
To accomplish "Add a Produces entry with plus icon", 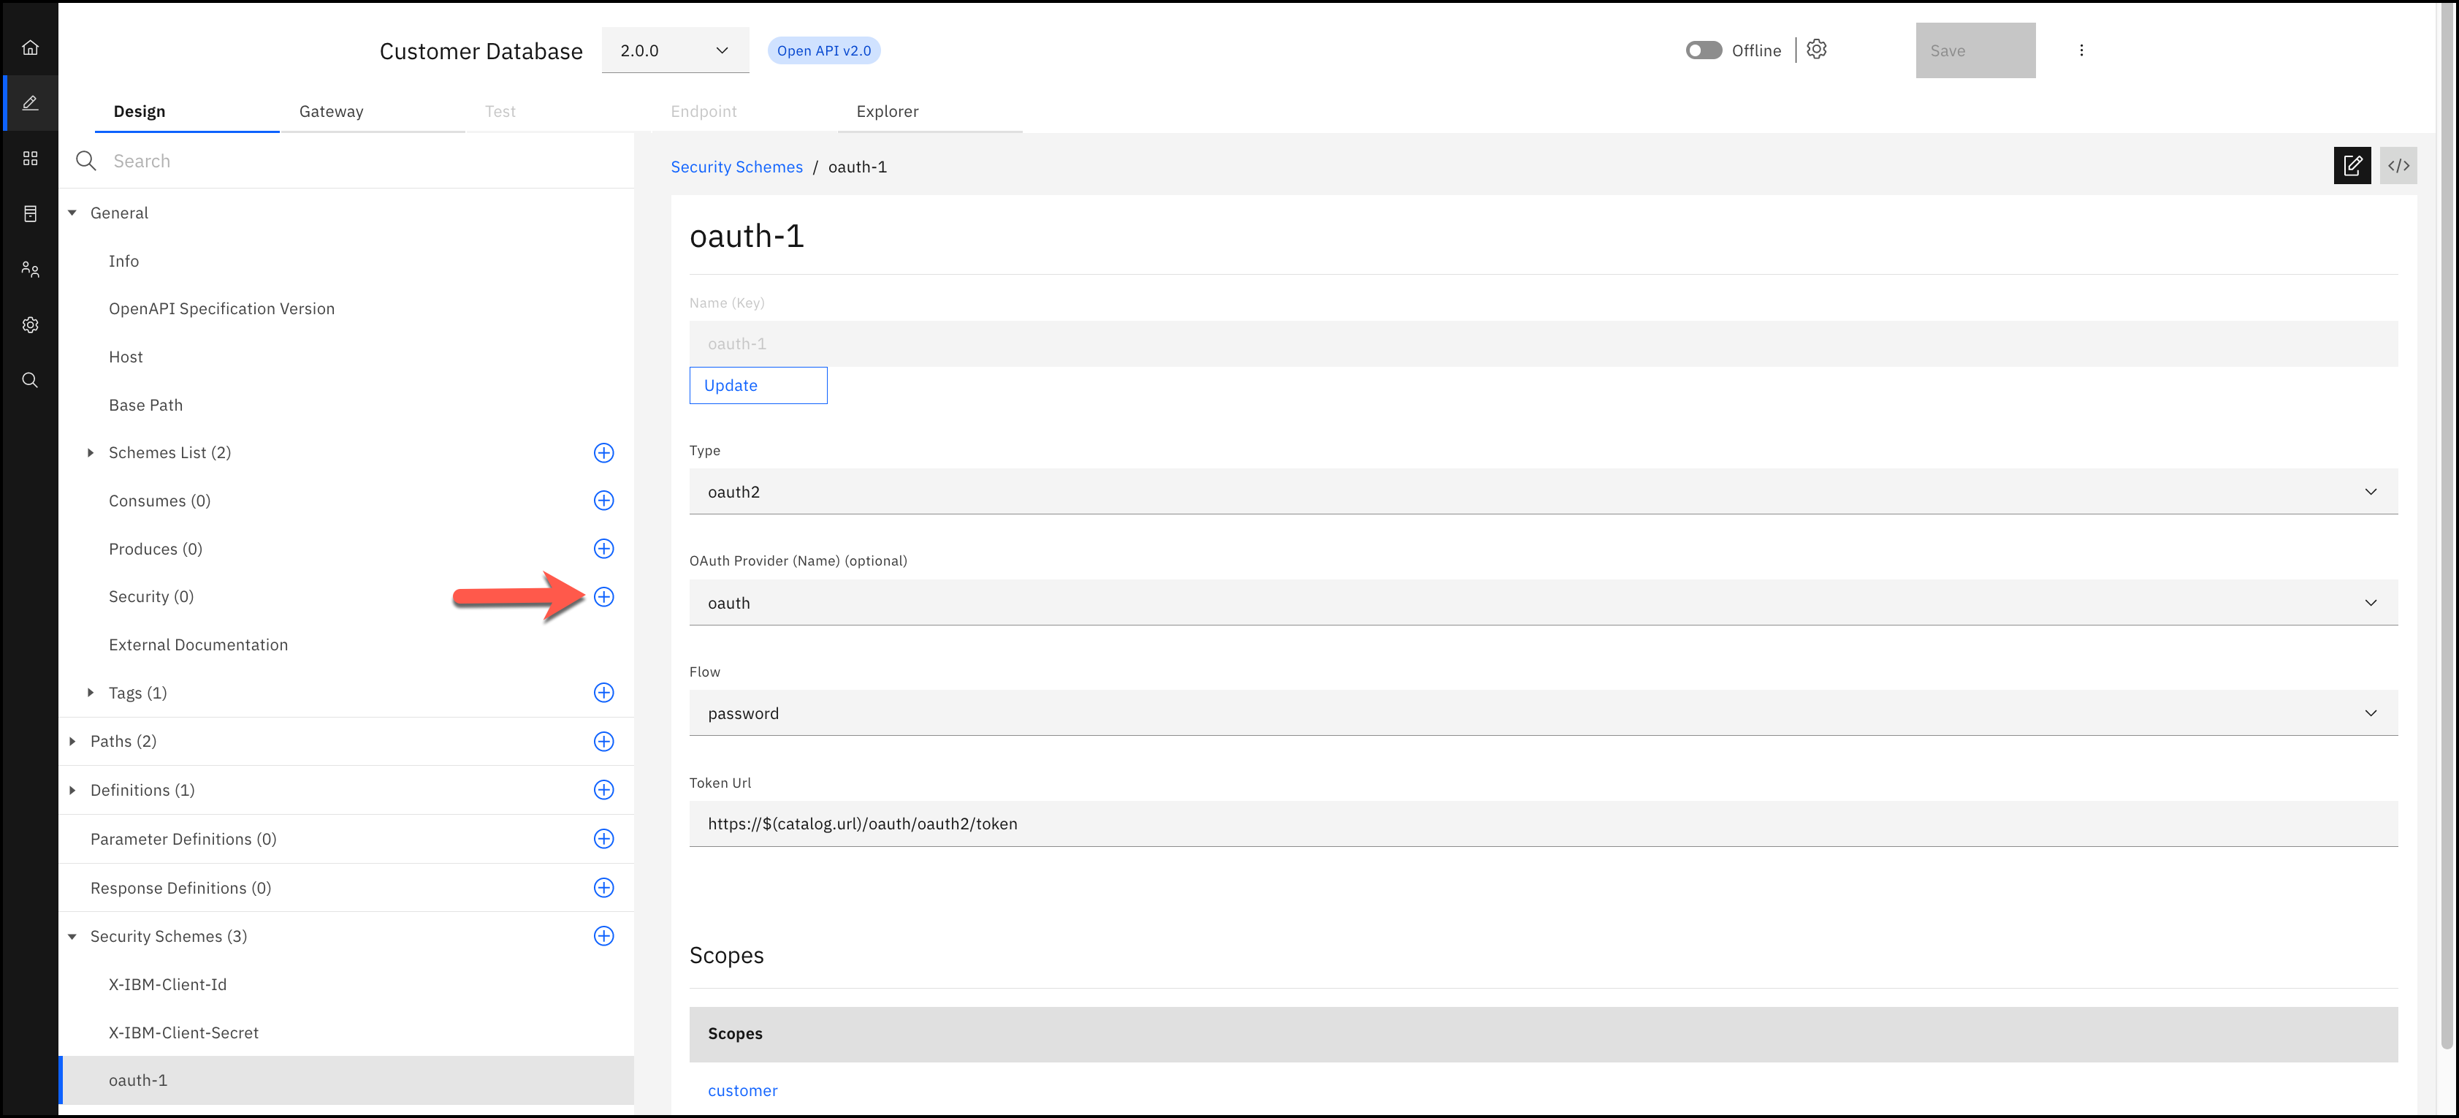I will [603, 548].
